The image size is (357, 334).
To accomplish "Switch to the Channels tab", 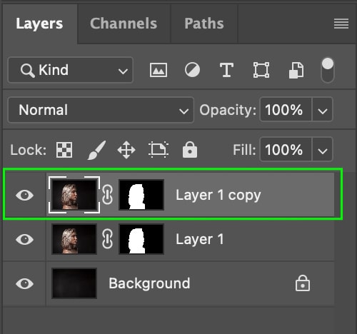I will [124, 24].
